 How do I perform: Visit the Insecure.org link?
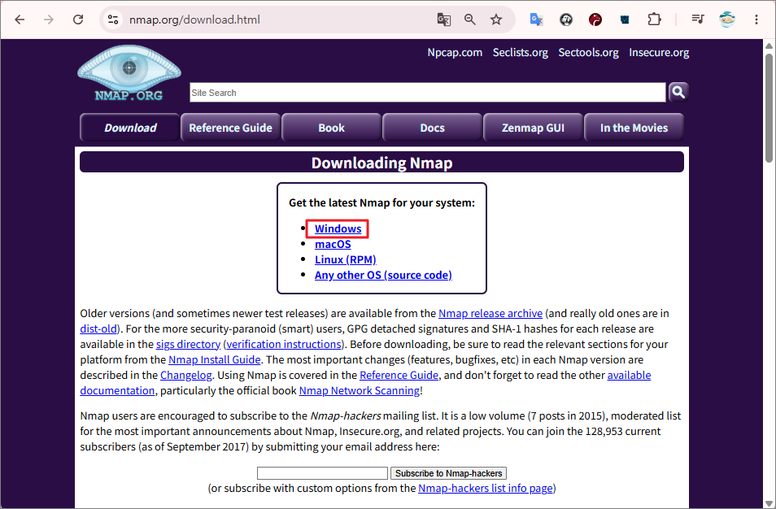point(659,52)
